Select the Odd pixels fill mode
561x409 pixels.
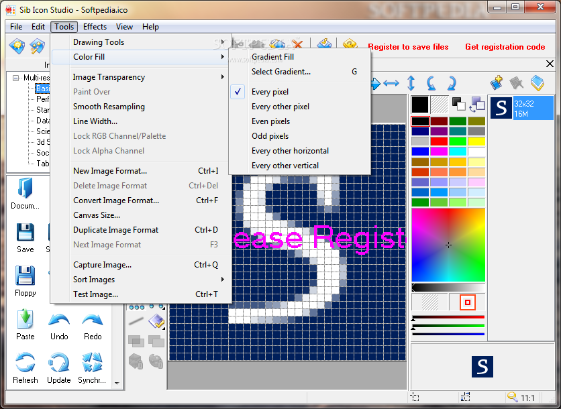[300, 136]
